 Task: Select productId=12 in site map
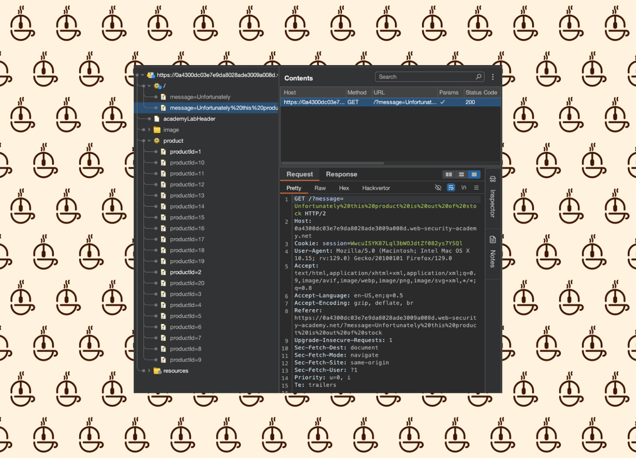pyautogui.click(x=187, y=184)
